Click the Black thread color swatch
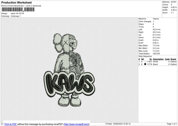The height and width of the screenshot is (126, 178). coord(145,64)
